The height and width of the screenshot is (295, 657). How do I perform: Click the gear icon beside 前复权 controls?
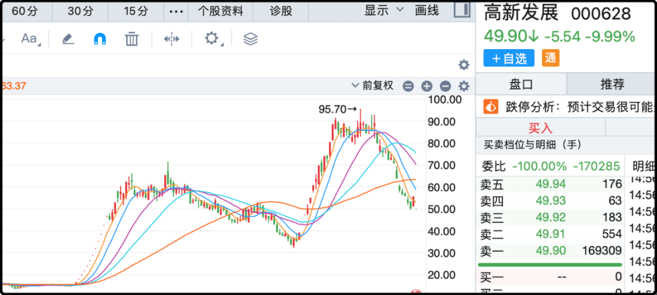click(464, 86)
